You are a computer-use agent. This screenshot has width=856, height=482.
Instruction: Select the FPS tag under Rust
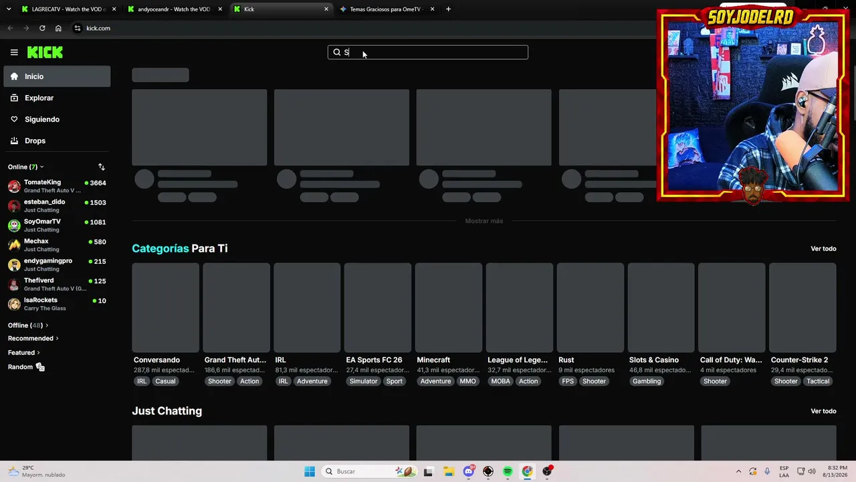[568, 382]
